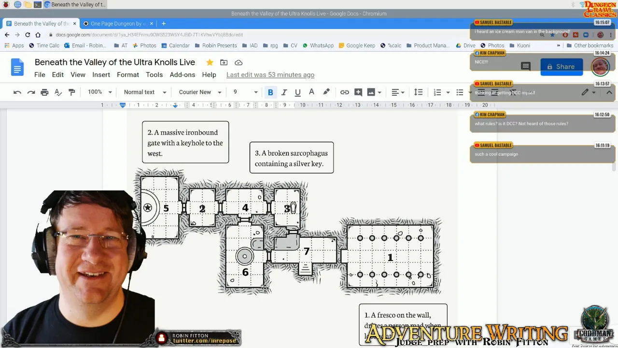Expand the numbered list dropdown arrow
Viewport: 618px width, 348px height.
(448, 92)
